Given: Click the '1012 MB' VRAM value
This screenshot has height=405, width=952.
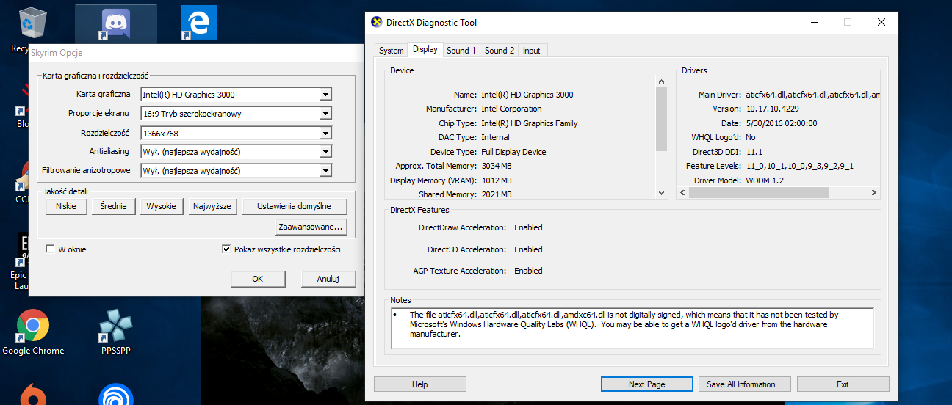Looking at the screenshot, I should click(x=496, y=180).
